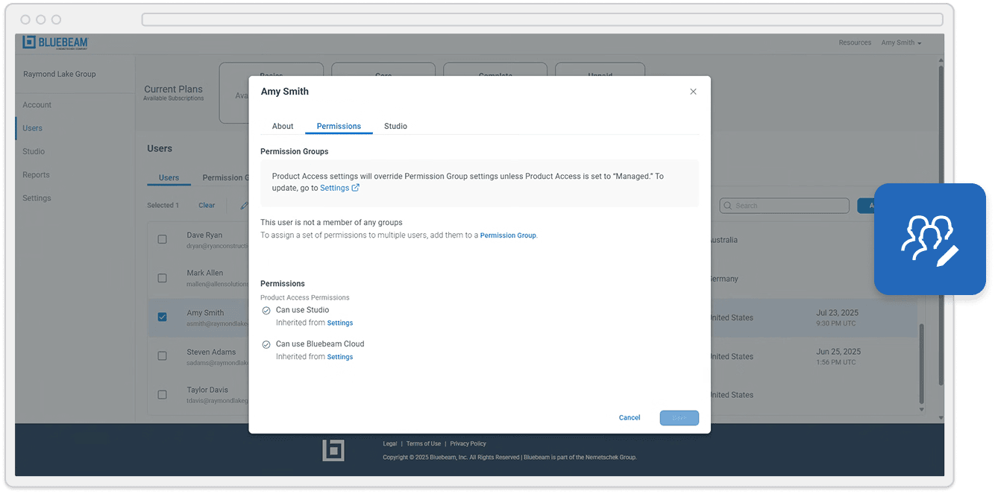Close the Amy Smith dialog with the X
This screenshot has width=995, height=494.
click(693, 91)
